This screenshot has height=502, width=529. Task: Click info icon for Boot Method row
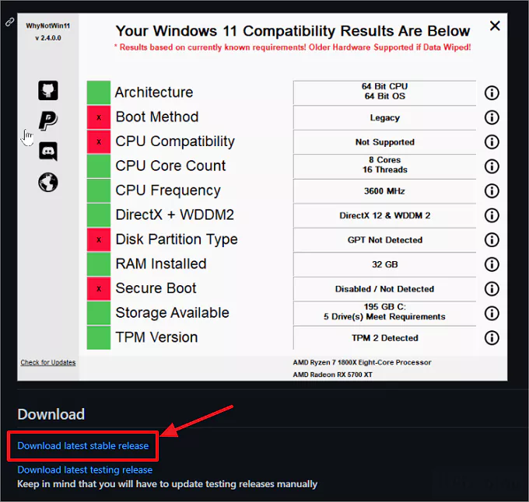coord(492,117)
